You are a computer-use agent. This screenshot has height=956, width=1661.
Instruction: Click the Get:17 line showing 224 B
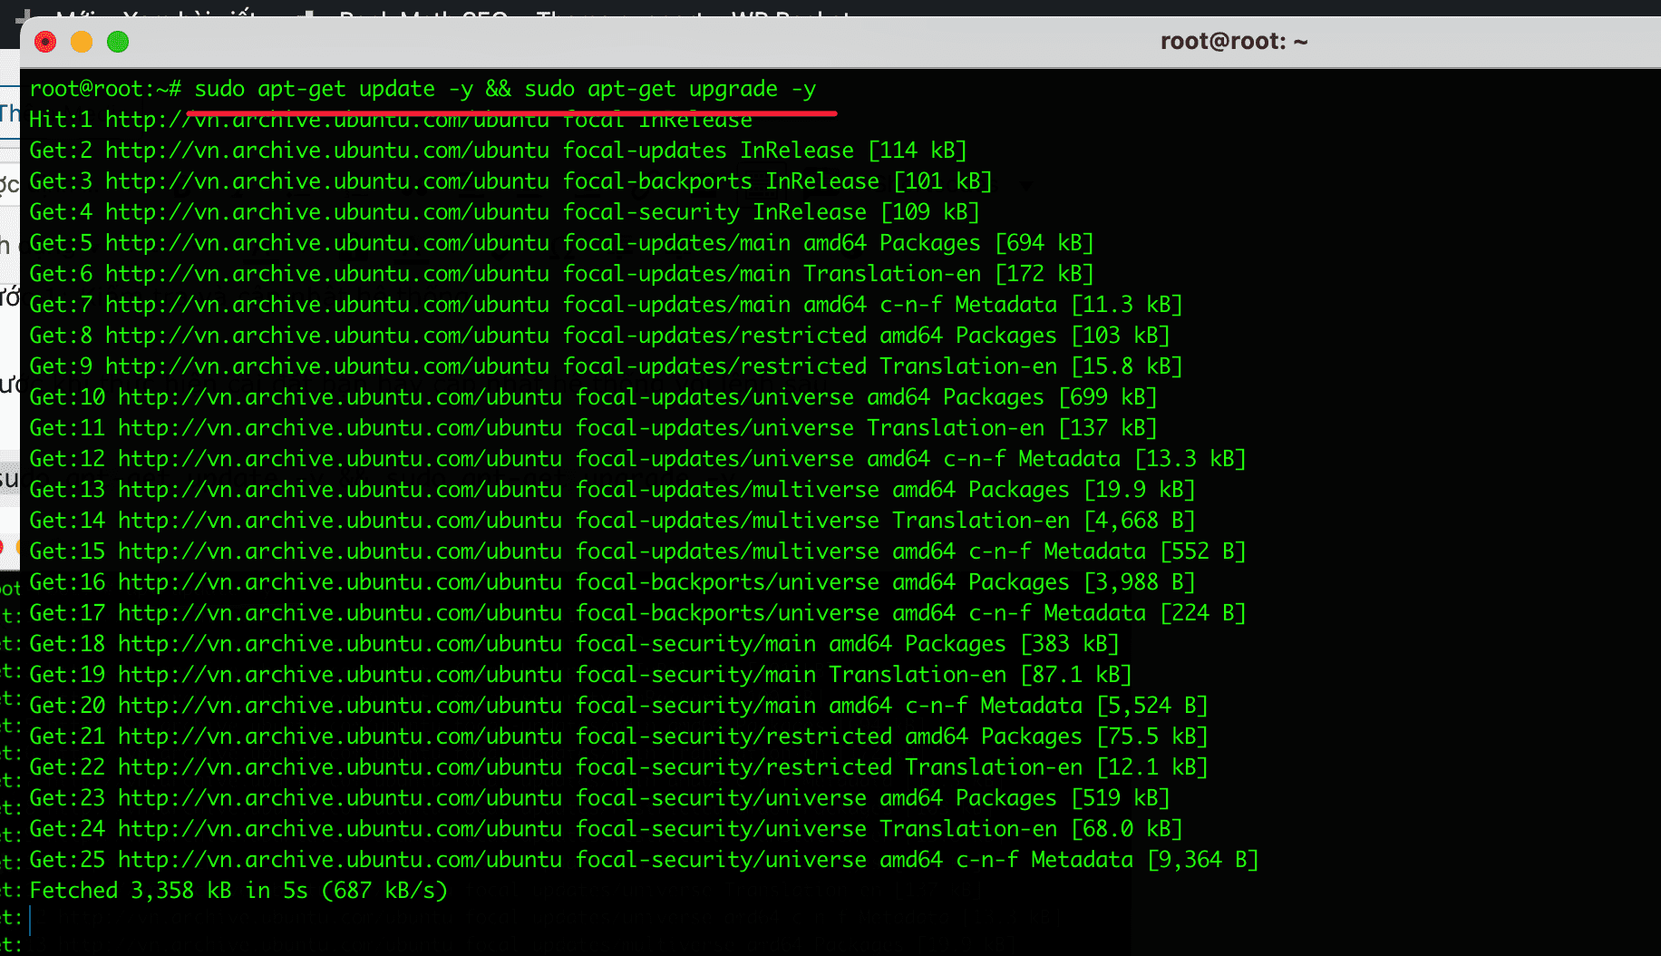[637, 613]
